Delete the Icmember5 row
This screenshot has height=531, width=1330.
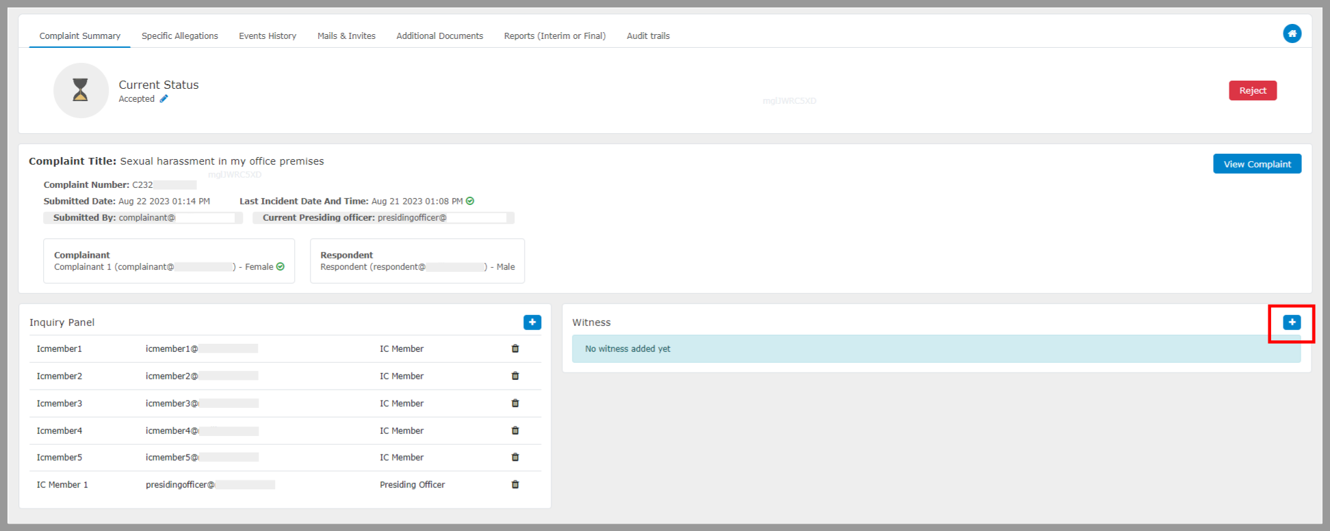pos(515,457)
